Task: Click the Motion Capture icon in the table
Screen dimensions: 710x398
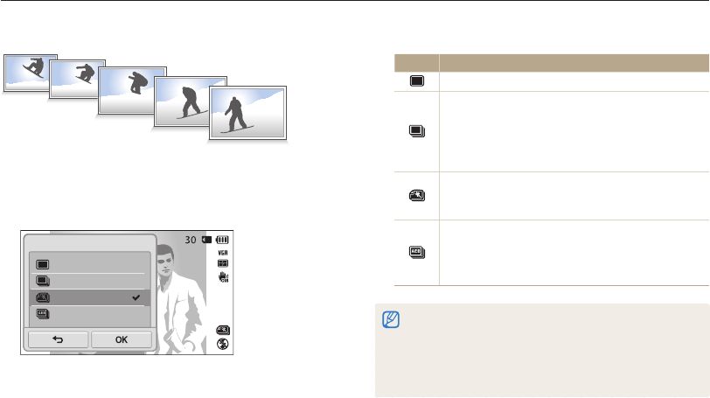Action: (x=417, y=196)
